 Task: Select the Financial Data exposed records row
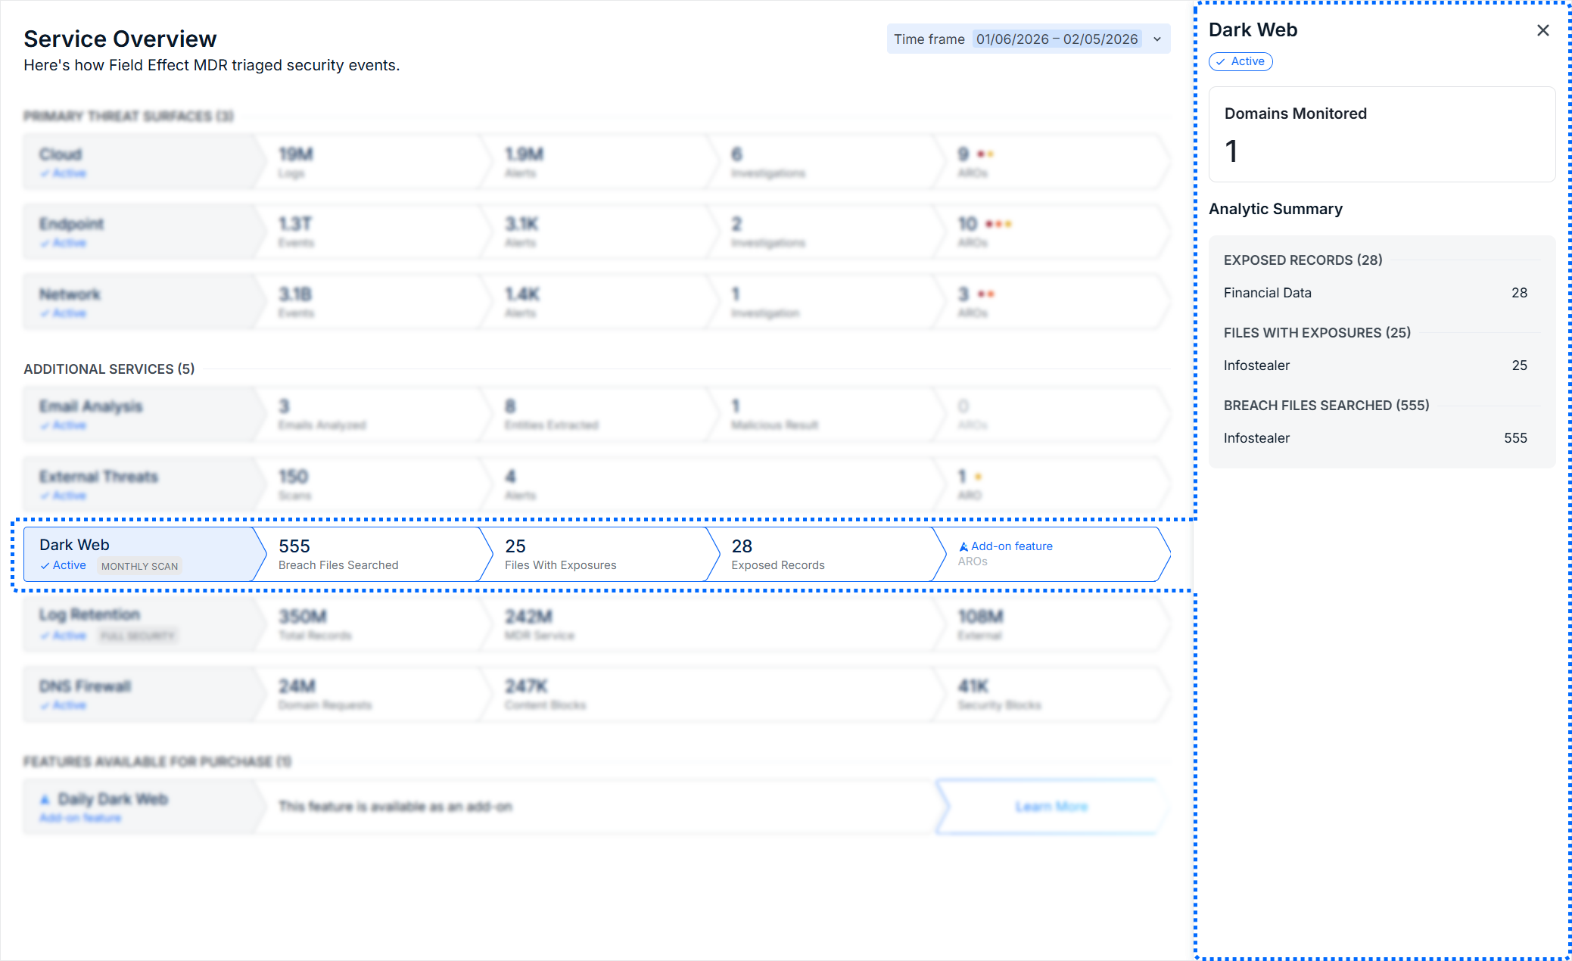[x=1374, y=293]
